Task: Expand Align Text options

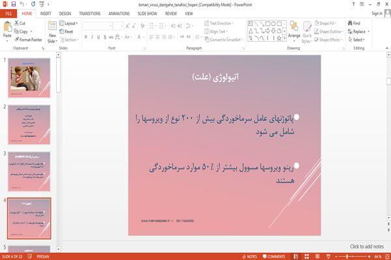Action: [x=216, y=31]
